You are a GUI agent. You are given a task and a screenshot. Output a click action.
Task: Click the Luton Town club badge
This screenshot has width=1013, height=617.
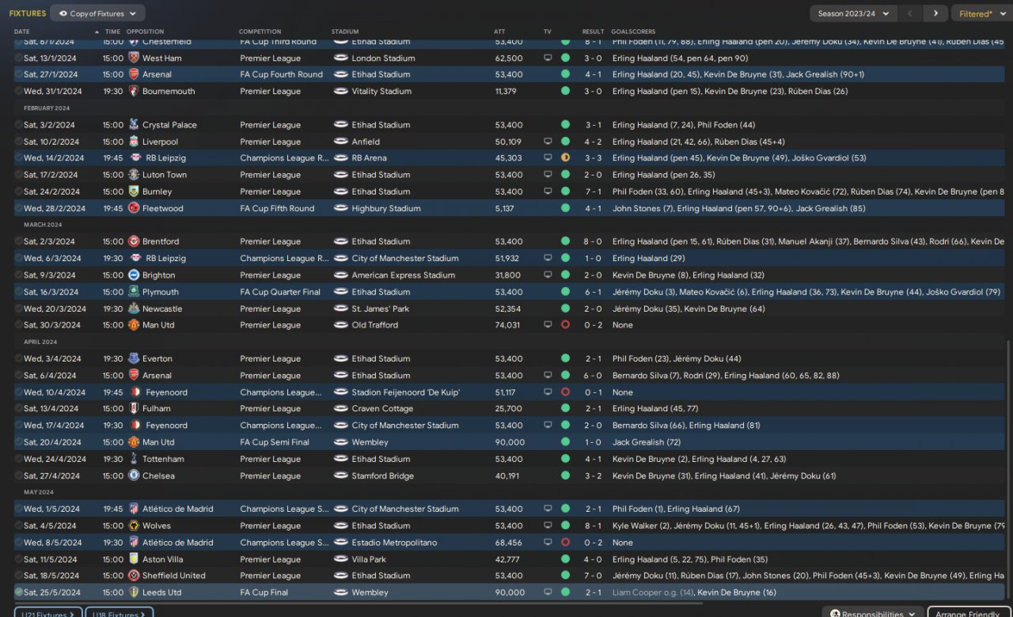pyautogui.click(x=134, y=175)
